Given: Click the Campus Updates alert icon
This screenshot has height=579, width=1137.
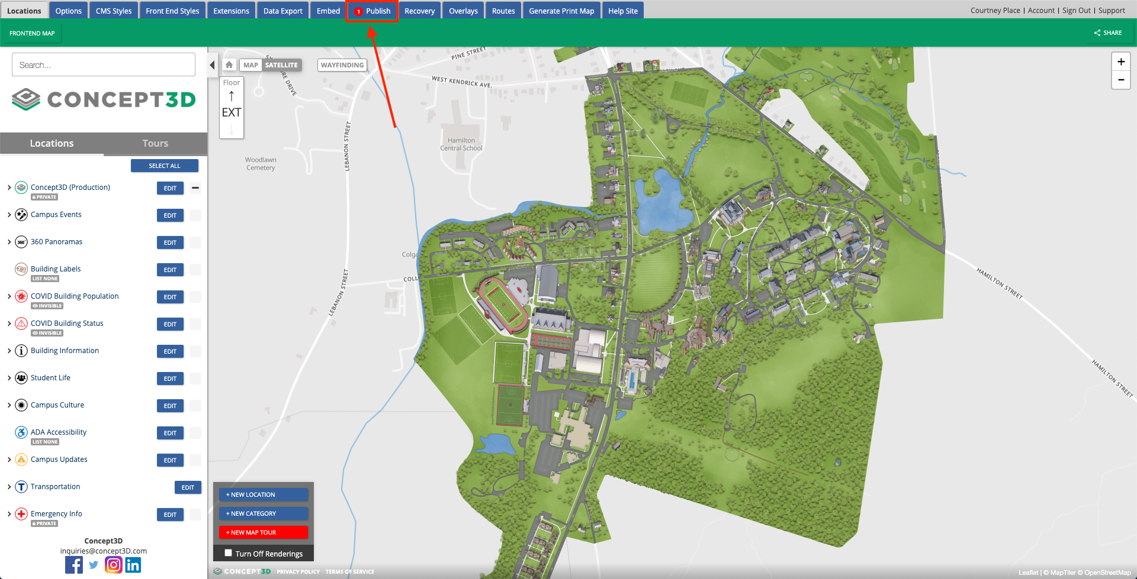Looking at the screenshot, I should [x=21, y=460].
